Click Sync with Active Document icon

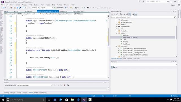coord(124,14)
